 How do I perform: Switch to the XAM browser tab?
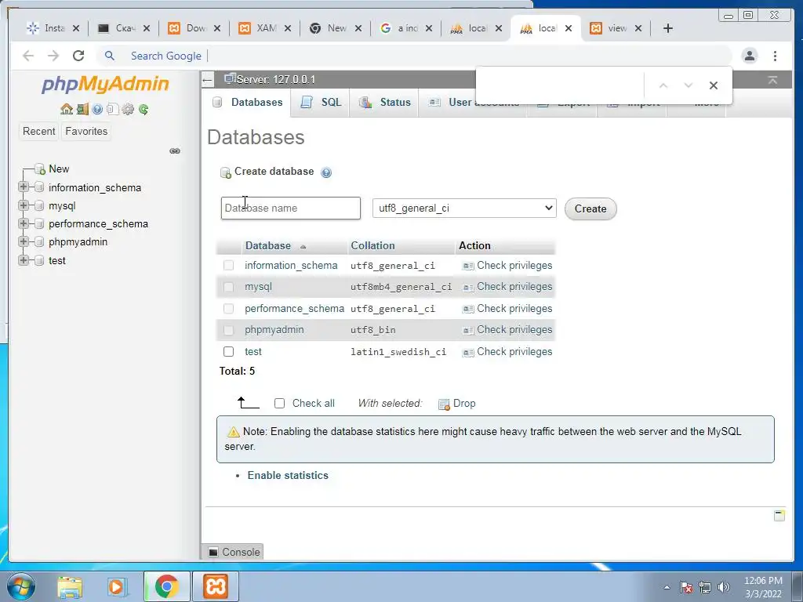[265, 28]
